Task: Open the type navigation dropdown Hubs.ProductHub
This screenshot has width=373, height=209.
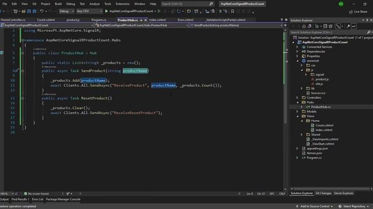Action: [x=142, y=25]
